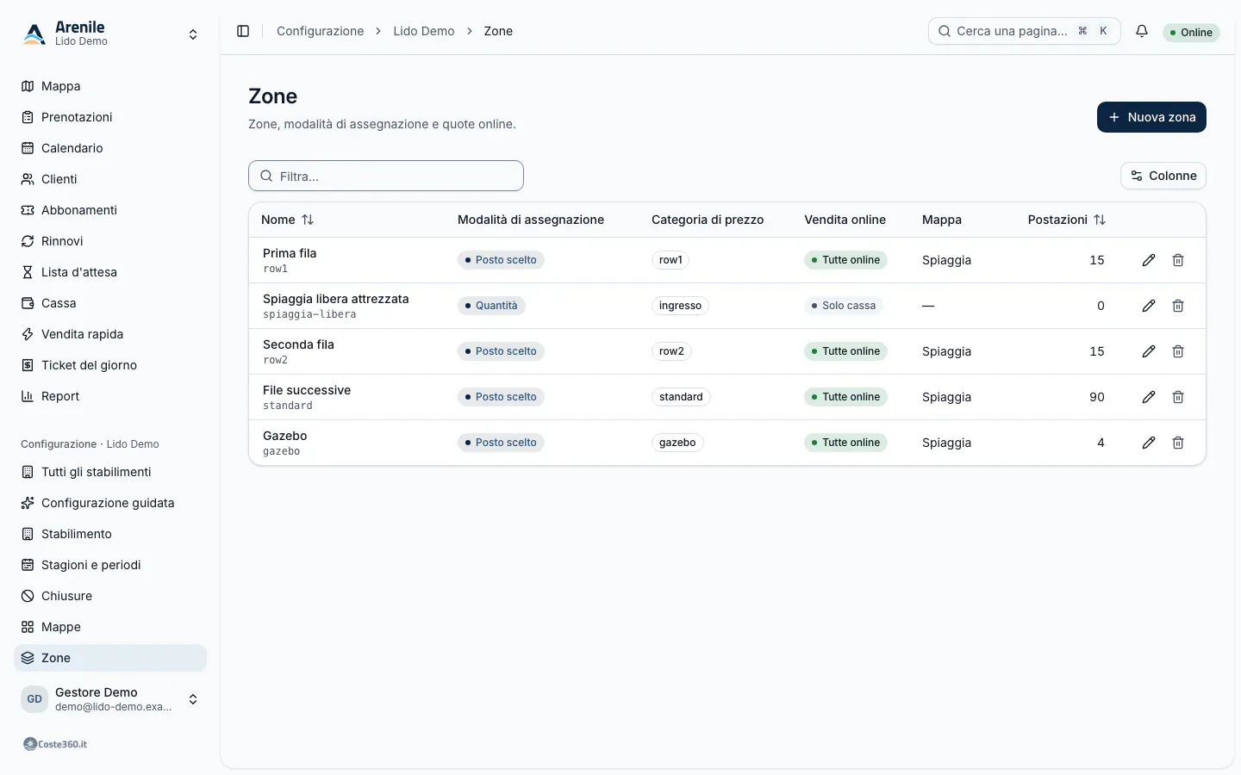Open the Cerca una pagina search box

click(x=1024, y=31)
